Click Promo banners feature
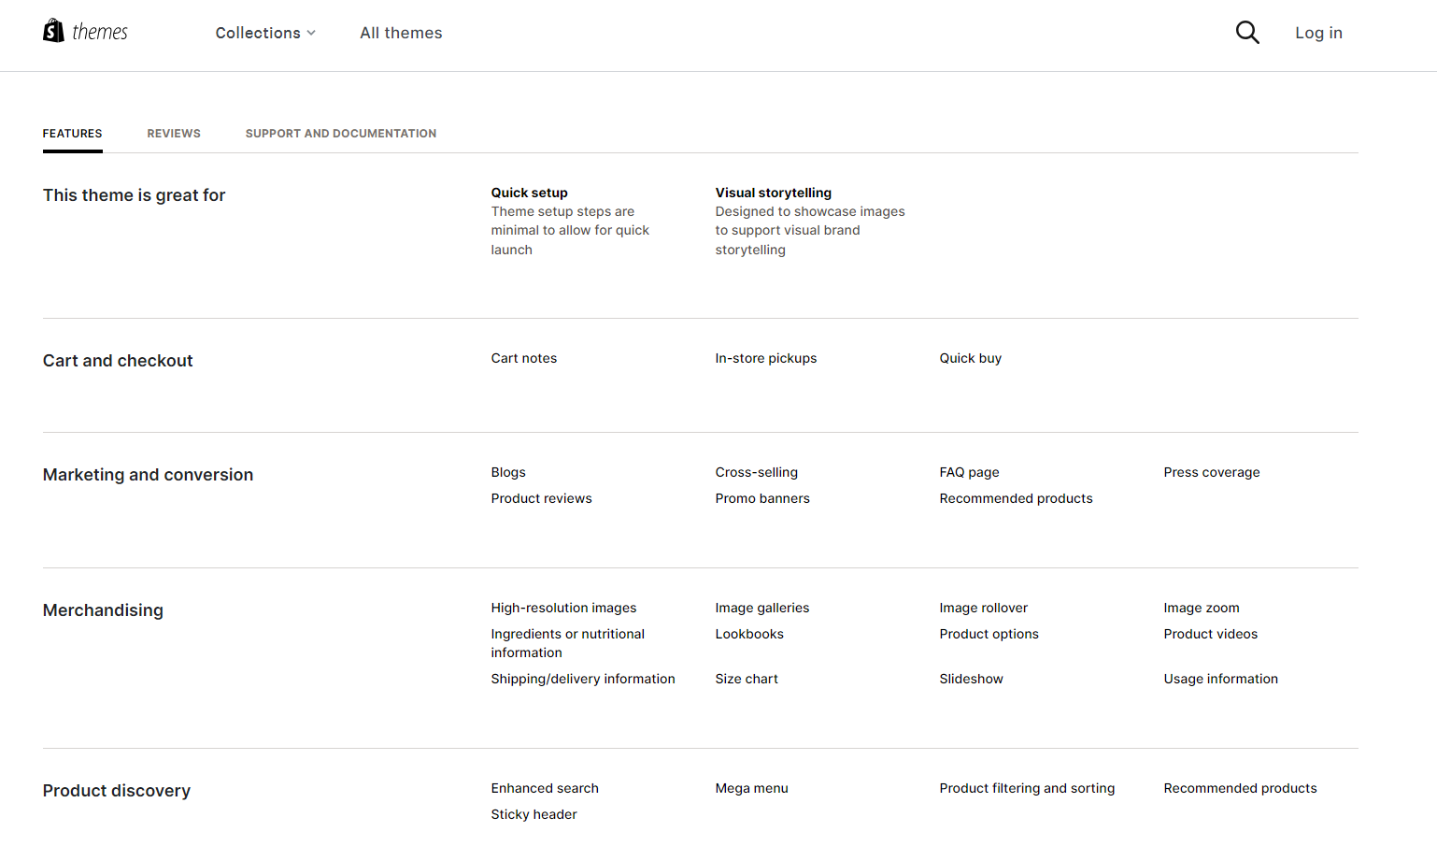 [x=762, y=498]
